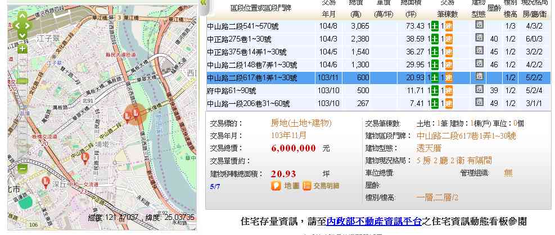The image size is (555, 235).
Task: Click the 透 building type icon in 府中路 row
Action: pyautogui.click(x=479, y=89)
